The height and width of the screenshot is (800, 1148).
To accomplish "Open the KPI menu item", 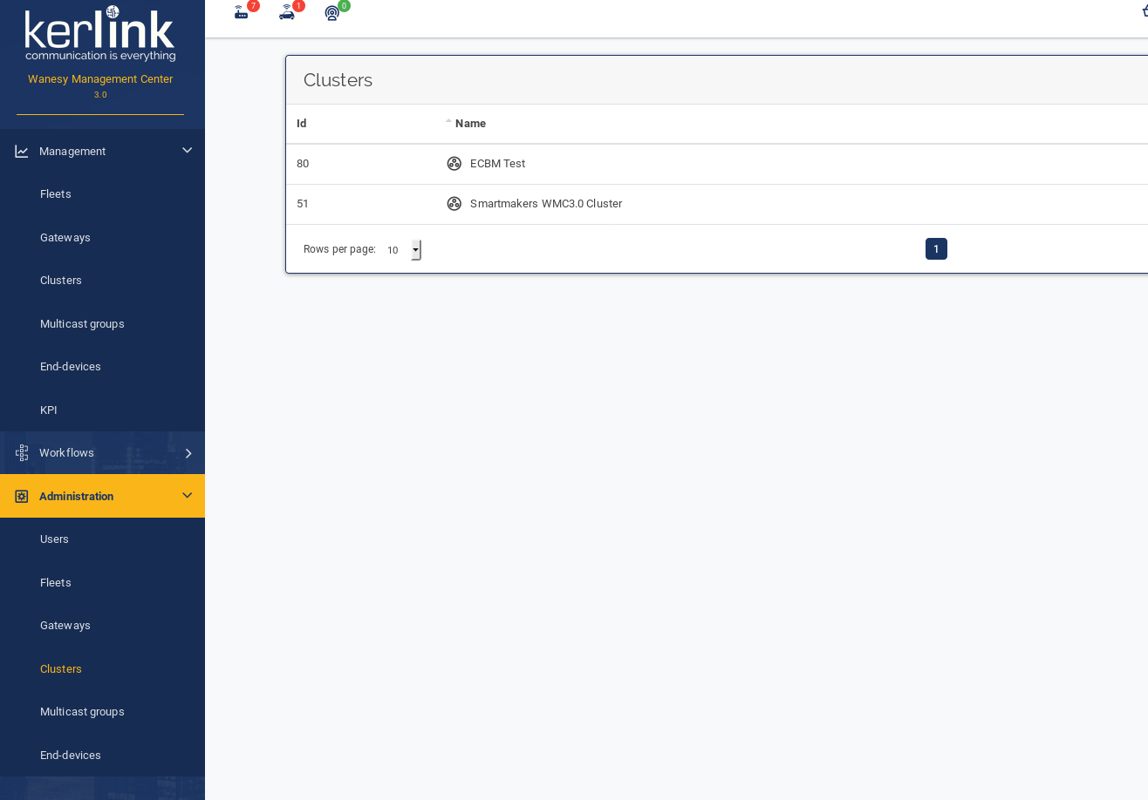I will (x=49, y=410).
